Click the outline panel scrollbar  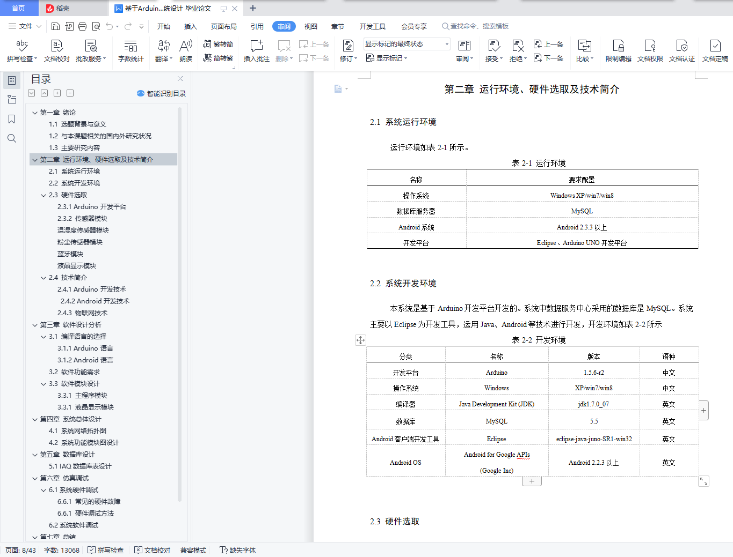(x=179, y=305)
